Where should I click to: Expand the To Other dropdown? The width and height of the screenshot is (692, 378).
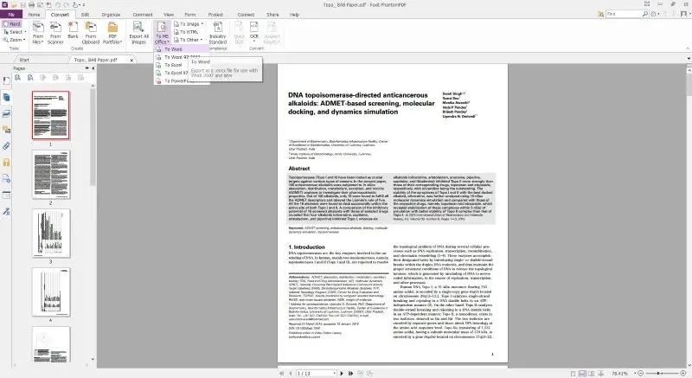(x=189, y=40)
